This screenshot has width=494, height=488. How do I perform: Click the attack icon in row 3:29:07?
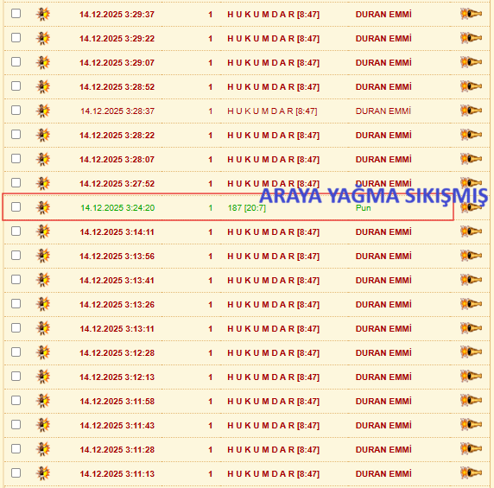pyautogui.click(x=43, y=62)
